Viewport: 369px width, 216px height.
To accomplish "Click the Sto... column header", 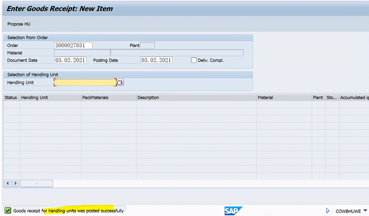I will (332, 98).
